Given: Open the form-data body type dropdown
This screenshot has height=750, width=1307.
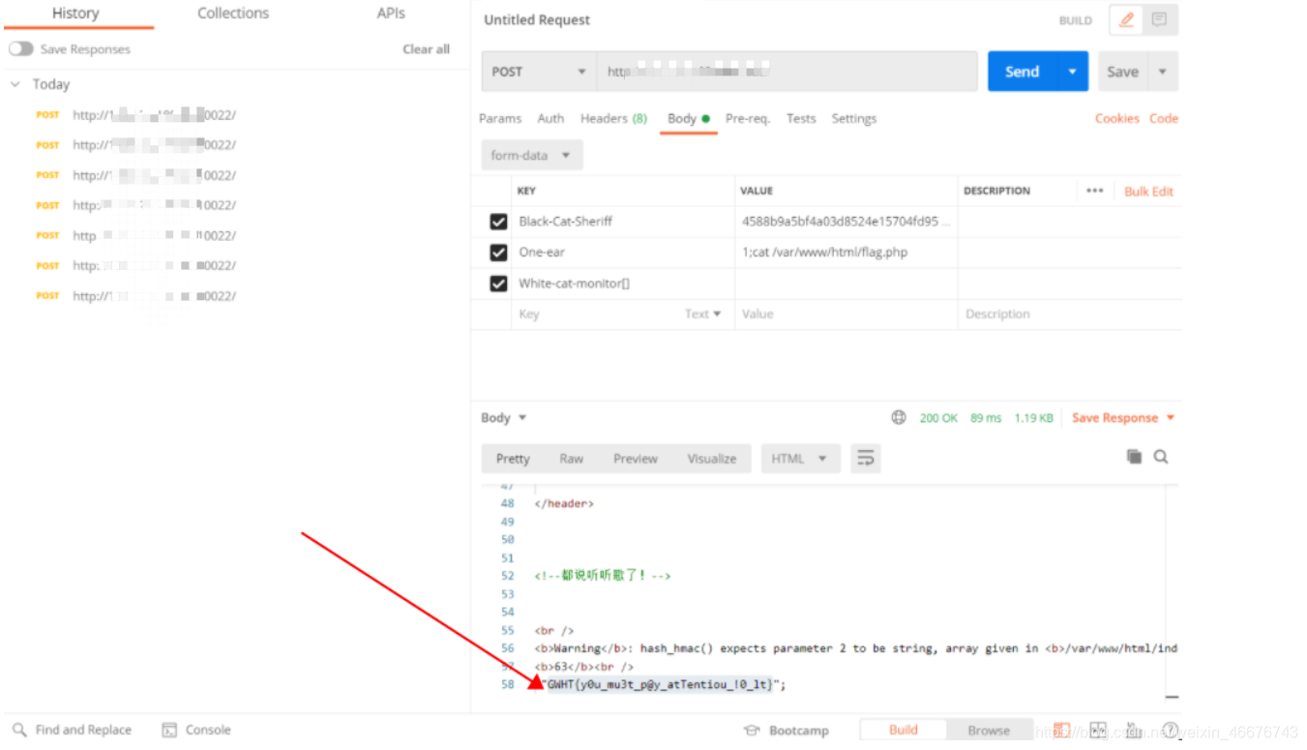Looking at the screenshot, I should point(531,155).
